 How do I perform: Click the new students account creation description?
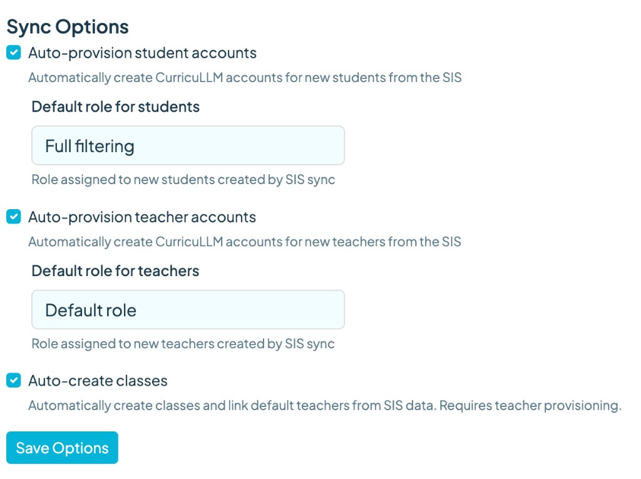coord(245,78)
